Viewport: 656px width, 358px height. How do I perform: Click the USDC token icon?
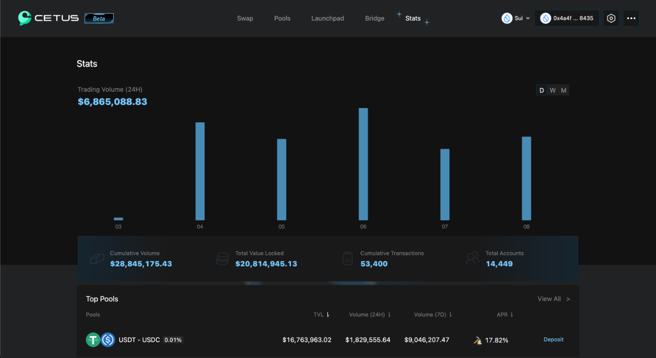108,340
